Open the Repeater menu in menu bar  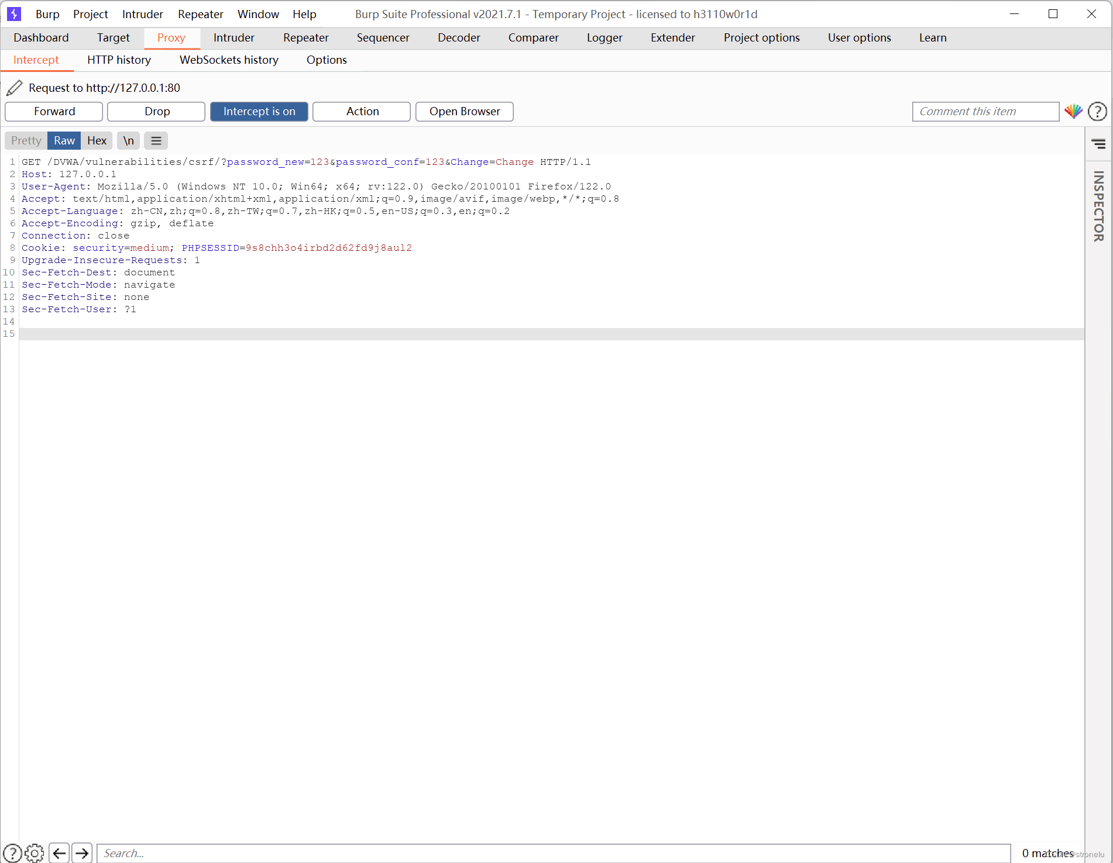[x=201, y=14]
